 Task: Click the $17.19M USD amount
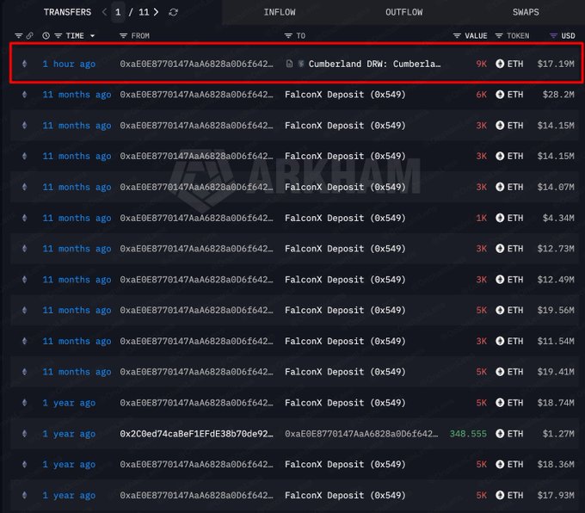pyautogui.click(x=556, y=64)
